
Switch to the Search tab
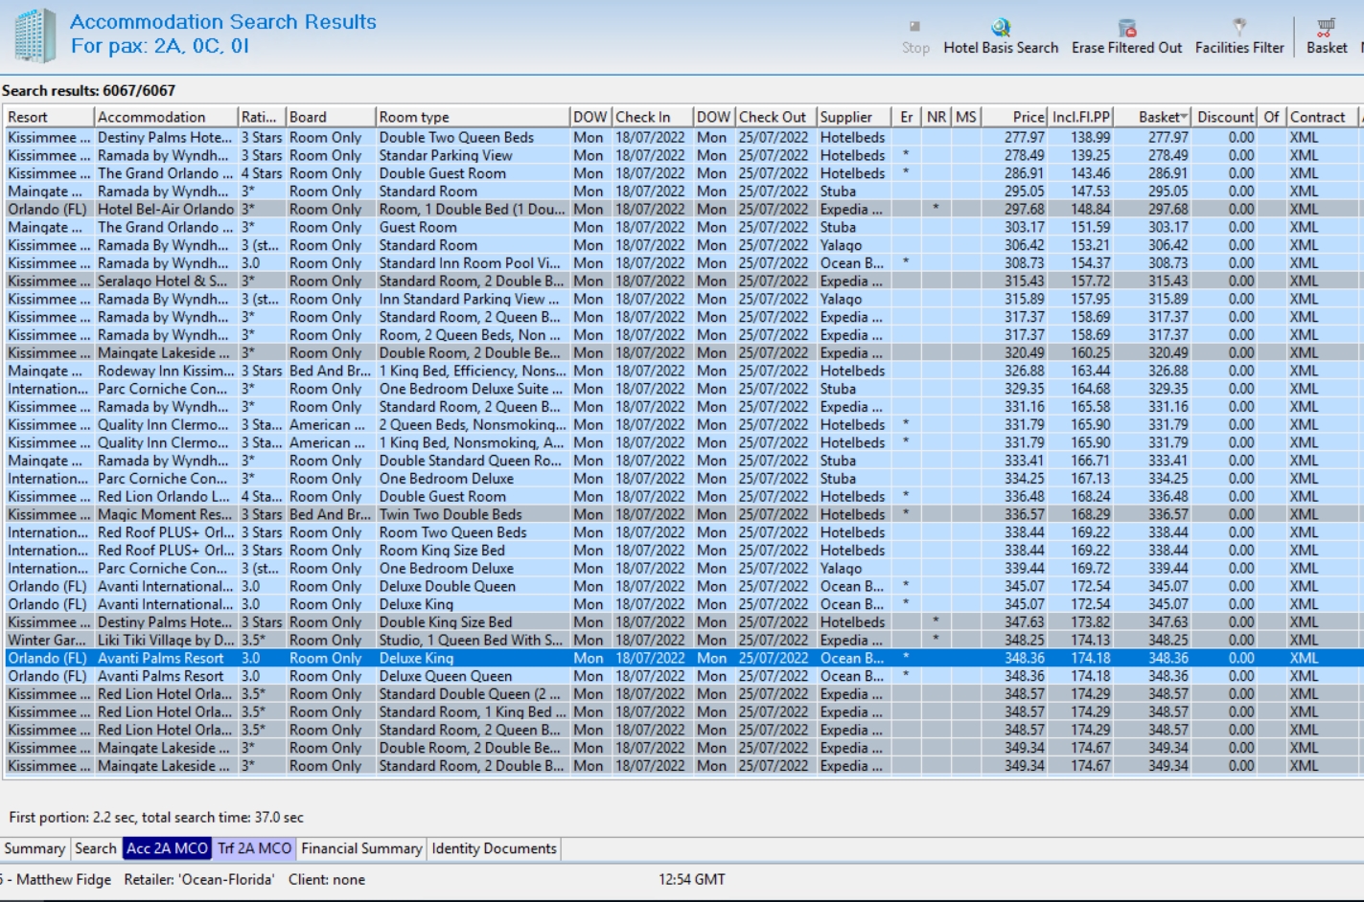[95, 848]
